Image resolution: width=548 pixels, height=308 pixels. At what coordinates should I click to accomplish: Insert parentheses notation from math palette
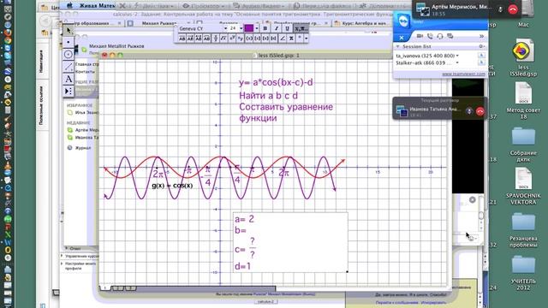[249, 38]
